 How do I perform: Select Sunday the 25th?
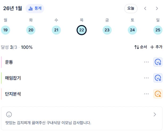point(158,30)
